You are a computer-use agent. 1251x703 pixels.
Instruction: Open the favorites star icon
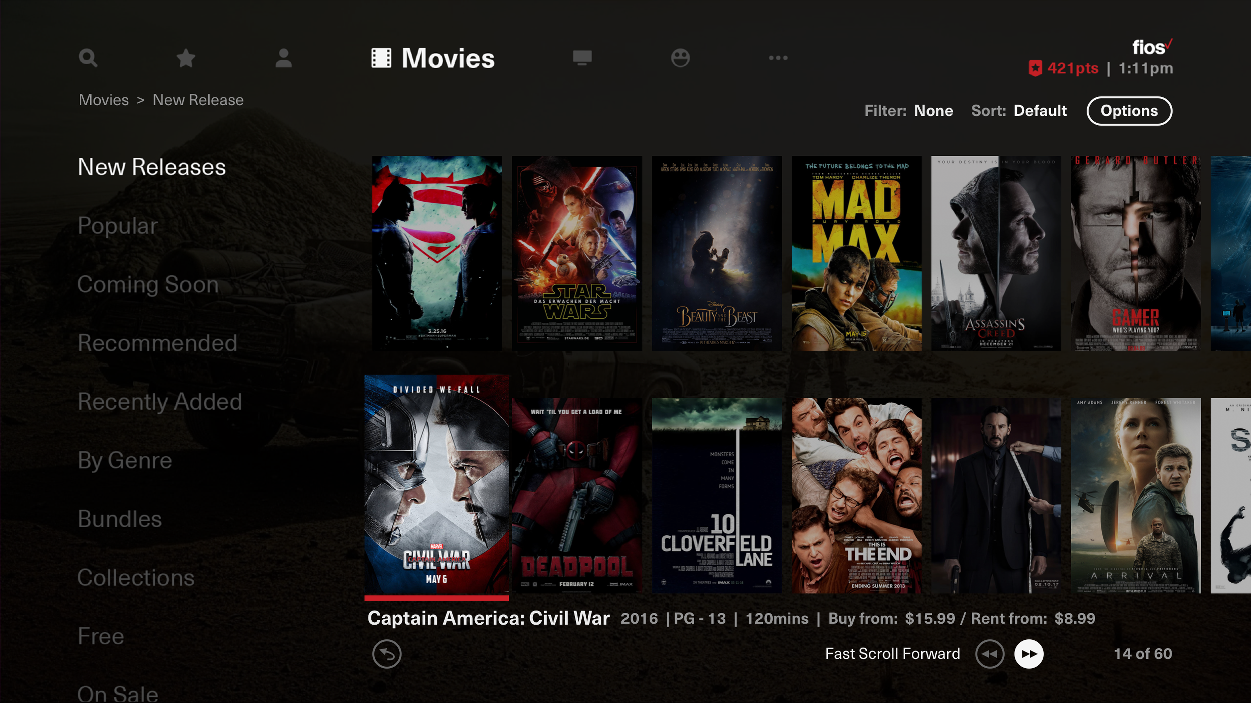[x=186, y=58]
